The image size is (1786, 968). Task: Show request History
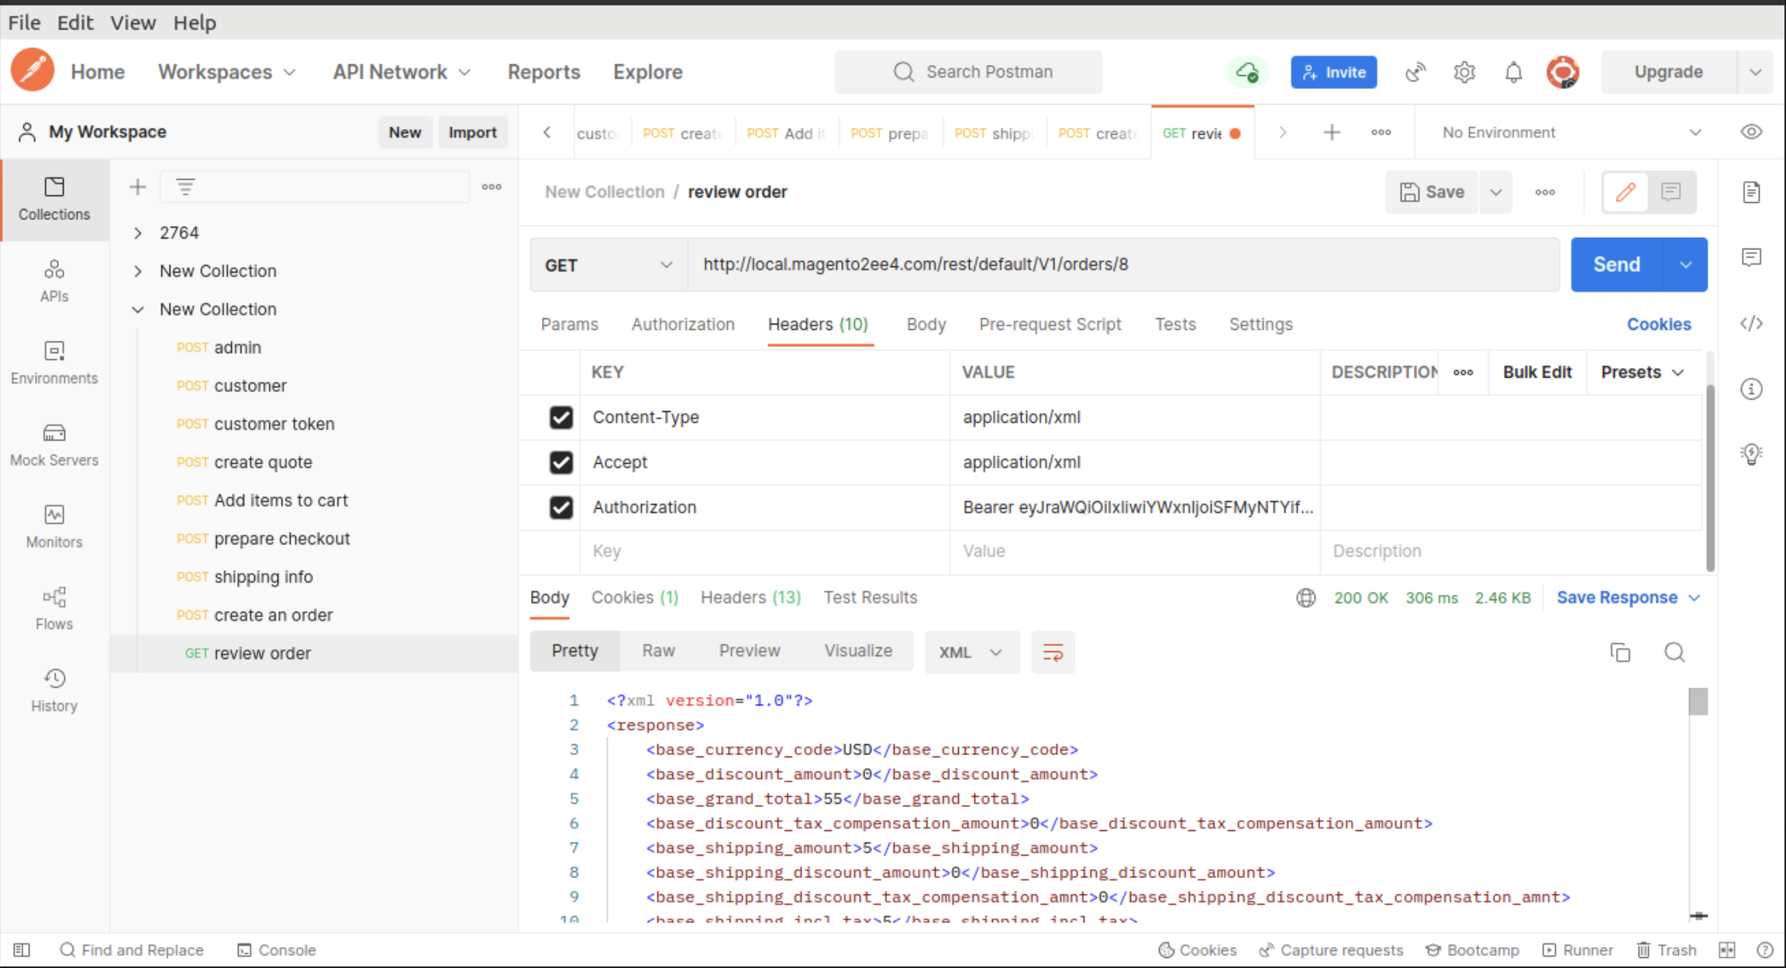coord(53,689)
